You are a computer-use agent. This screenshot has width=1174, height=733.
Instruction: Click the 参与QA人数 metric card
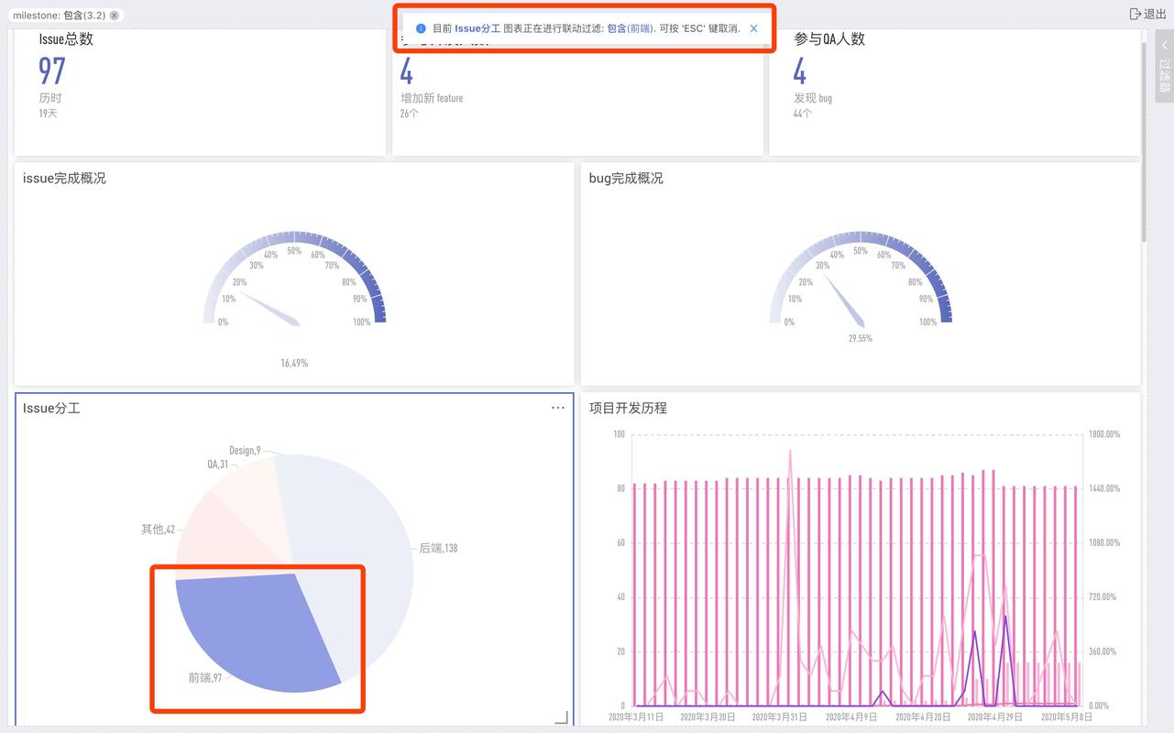pos(954,92)
